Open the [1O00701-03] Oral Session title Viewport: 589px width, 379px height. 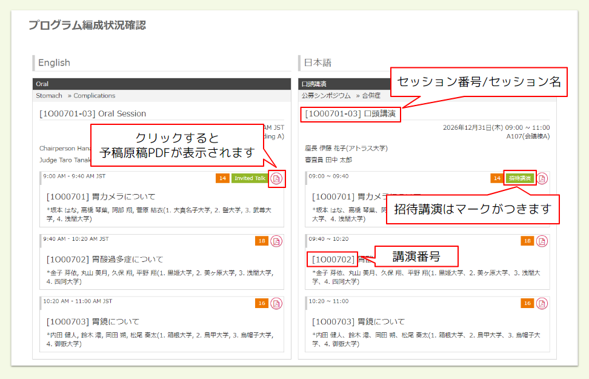[92, 113]
